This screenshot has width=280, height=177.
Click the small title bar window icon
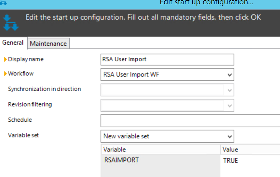click(3, 2)
